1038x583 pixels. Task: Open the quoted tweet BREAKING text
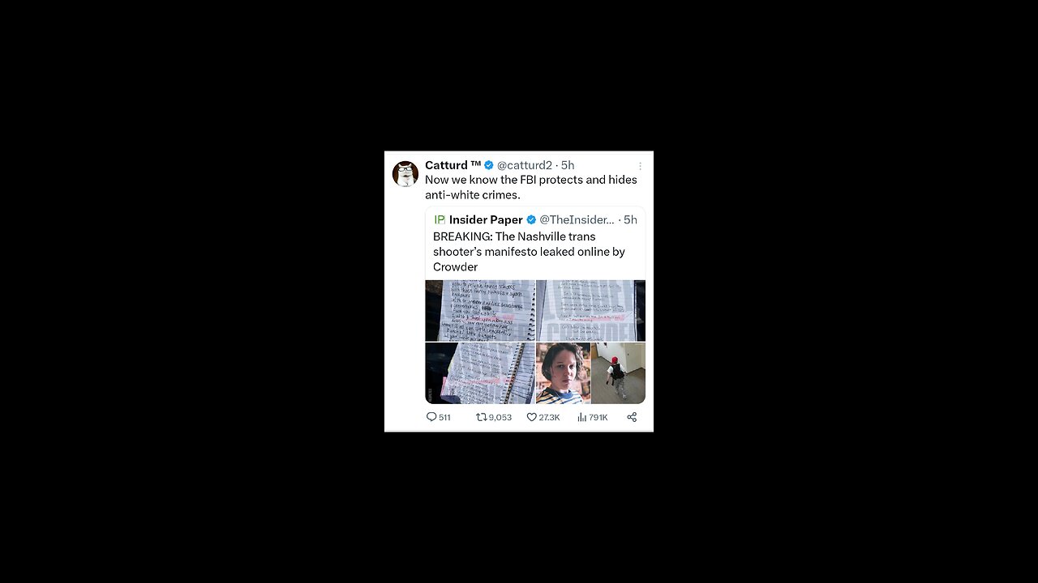(x=529, y=252)
